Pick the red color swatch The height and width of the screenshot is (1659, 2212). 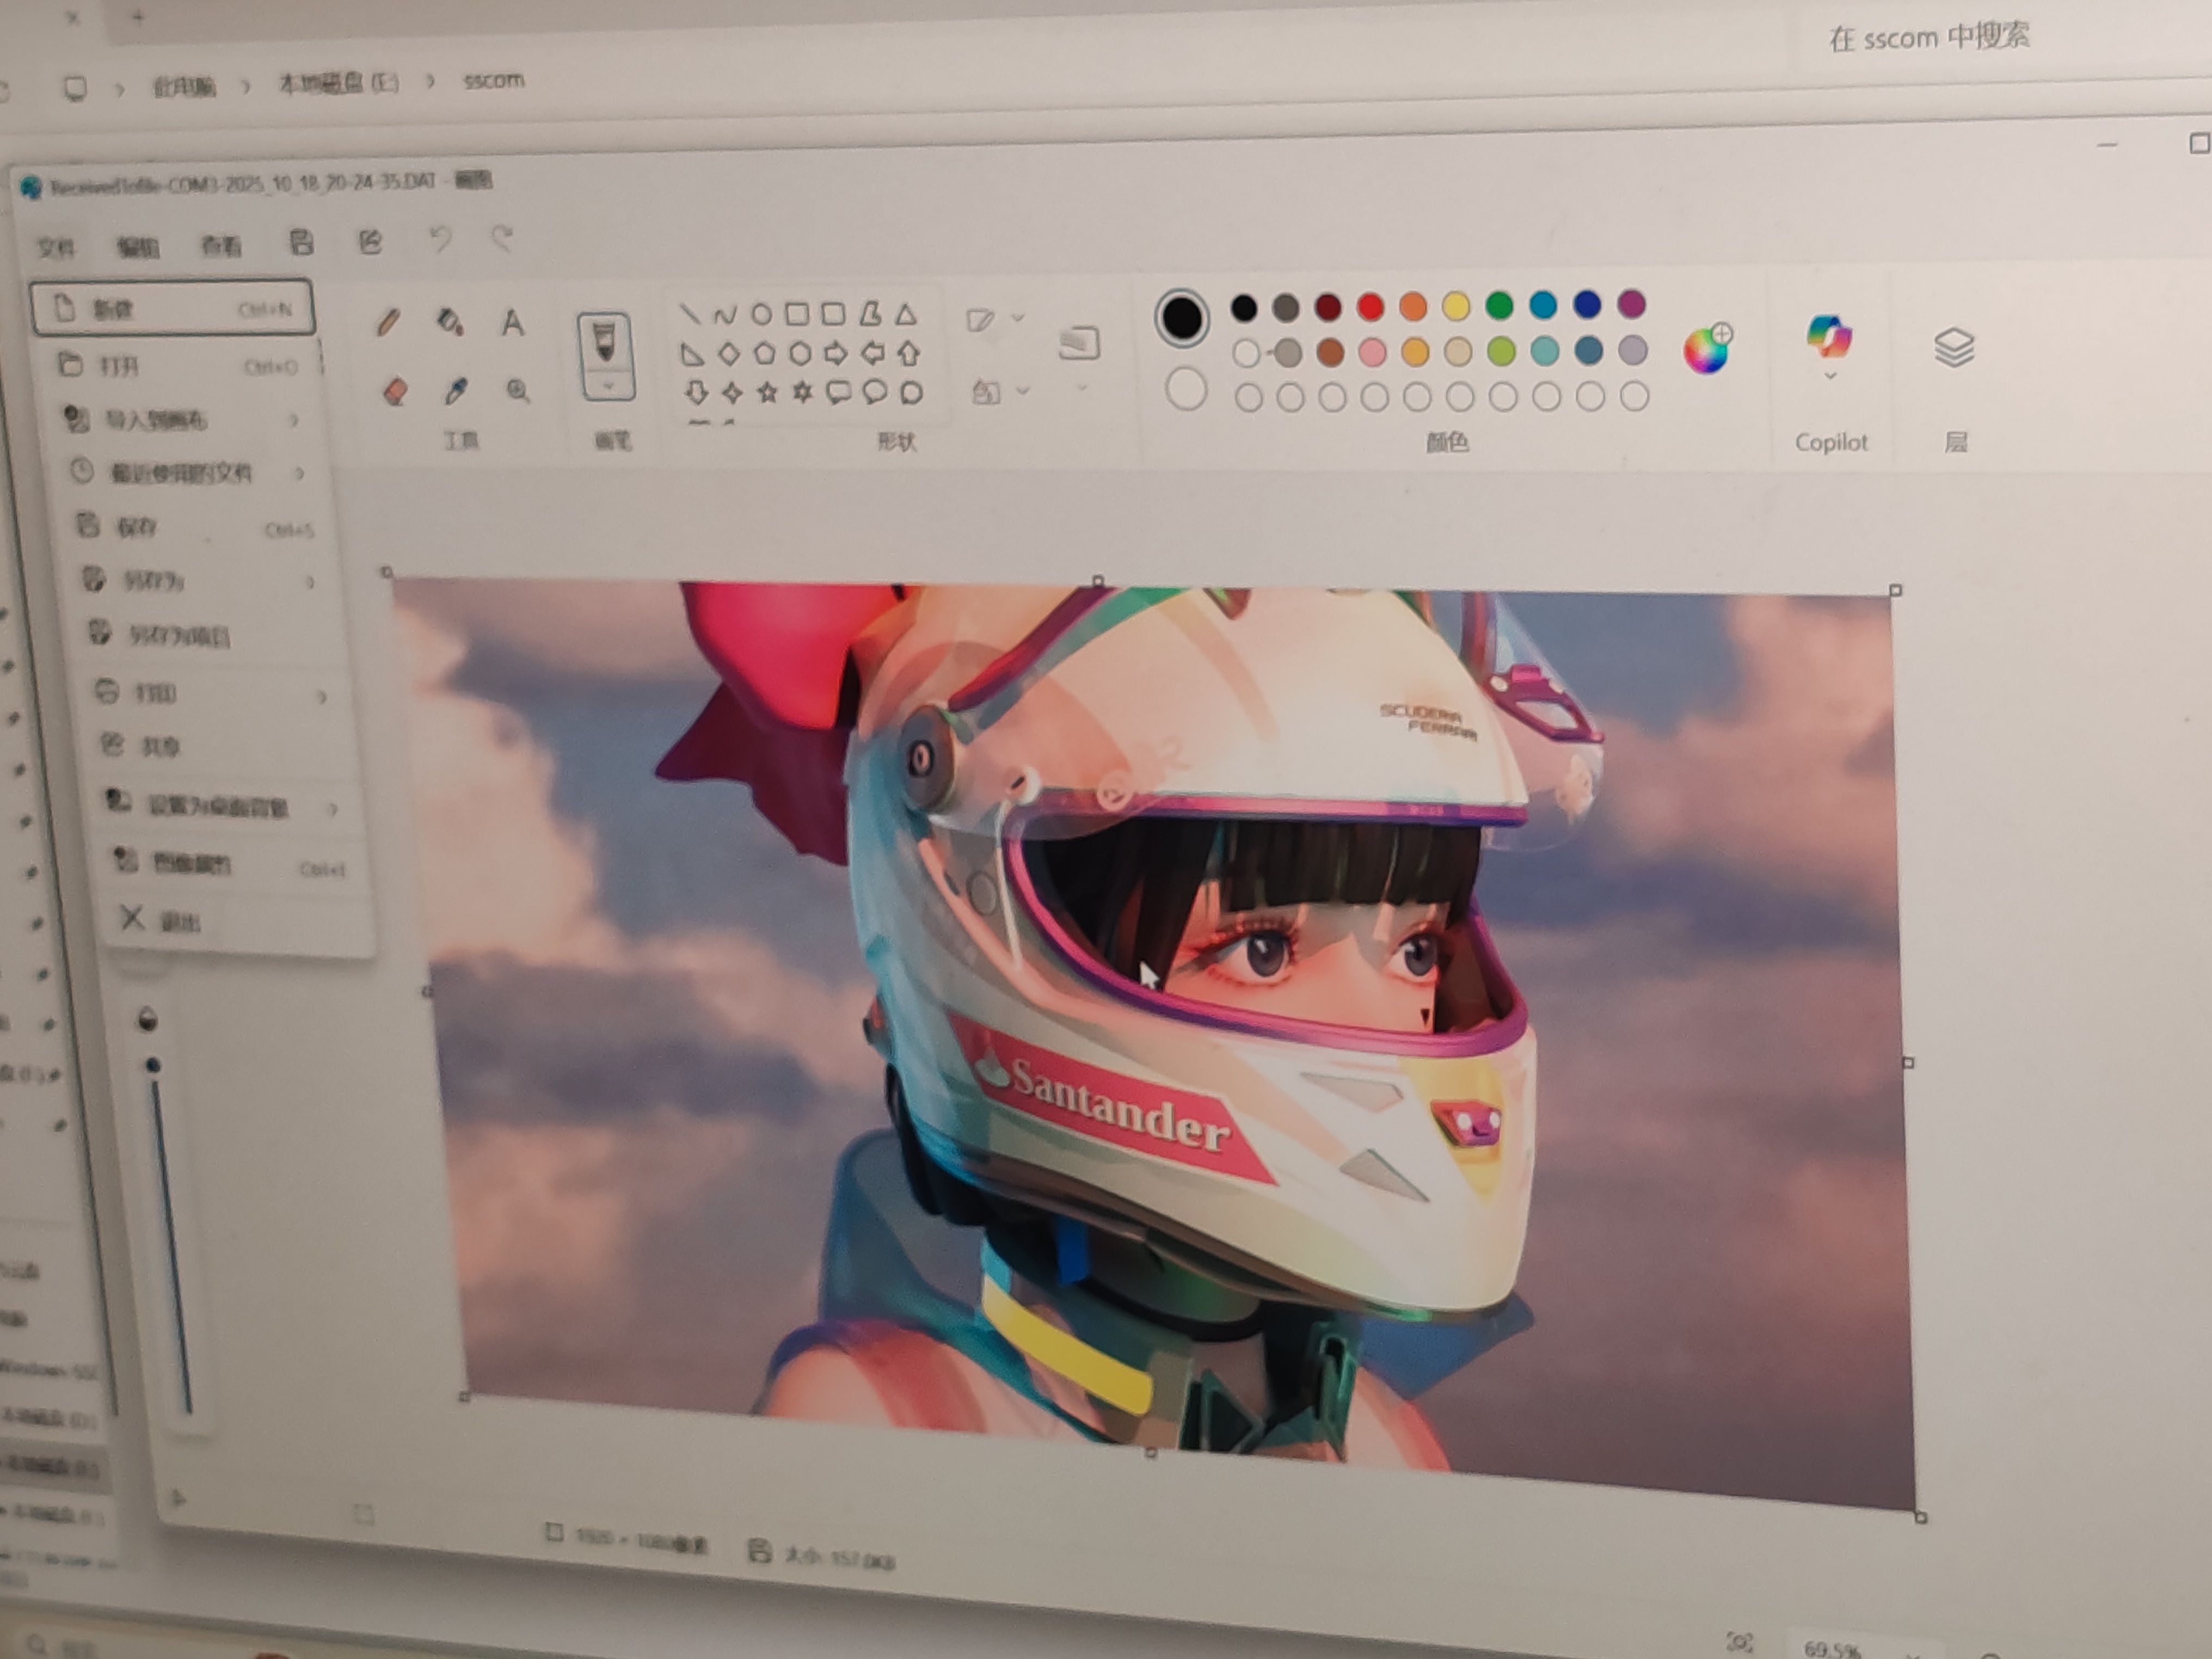coord(1370,306)
